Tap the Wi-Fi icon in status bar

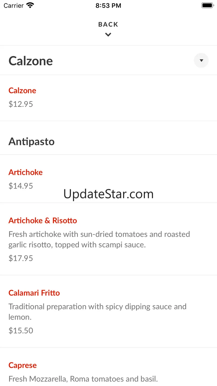(x=30, y=5)
